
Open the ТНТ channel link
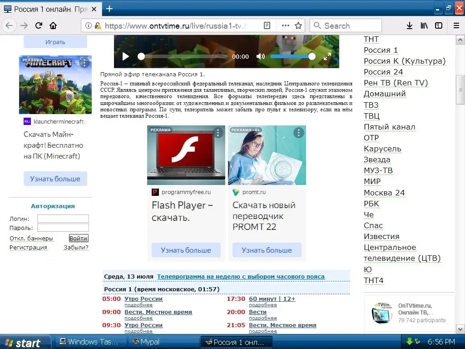(x=371, y=39)
